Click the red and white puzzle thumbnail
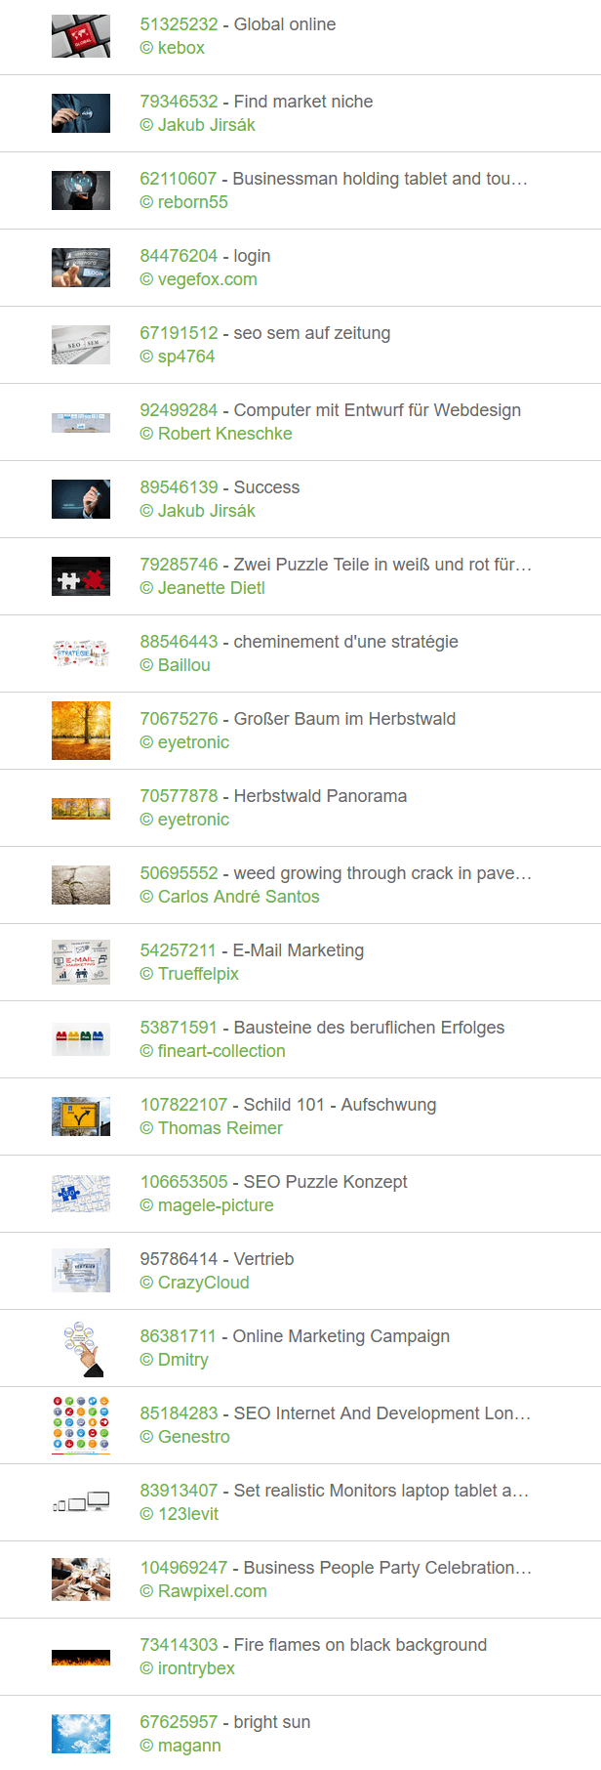The height and width of the screenshot is (1770, 601). (81, 576)
